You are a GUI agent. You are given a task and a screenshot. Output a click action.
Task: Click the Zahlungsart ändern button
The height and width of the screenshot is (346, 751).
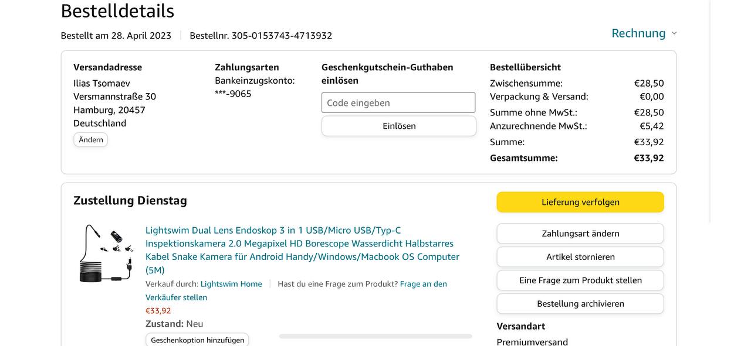580,234
